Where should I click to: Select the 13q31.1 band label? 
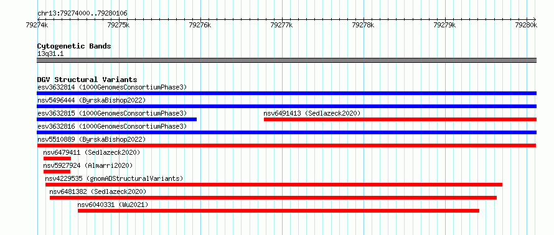50,53
